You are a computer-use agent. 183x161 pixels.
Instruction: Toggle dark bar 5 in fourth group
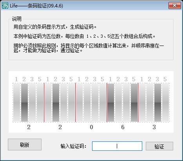(x=134, y=103)
